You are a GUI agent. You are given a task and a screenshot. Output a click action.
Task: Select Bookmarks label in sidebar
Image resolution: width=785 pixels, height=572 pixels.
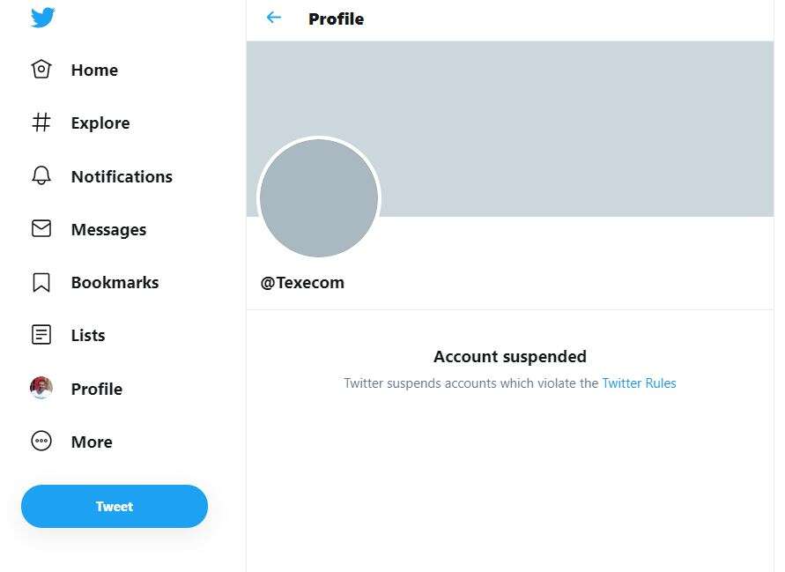[x=115, y=283]
